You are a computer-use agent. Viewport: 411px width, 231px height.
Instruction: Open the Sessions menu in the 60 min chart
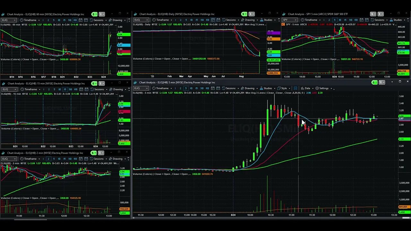[x=98, y=20]
